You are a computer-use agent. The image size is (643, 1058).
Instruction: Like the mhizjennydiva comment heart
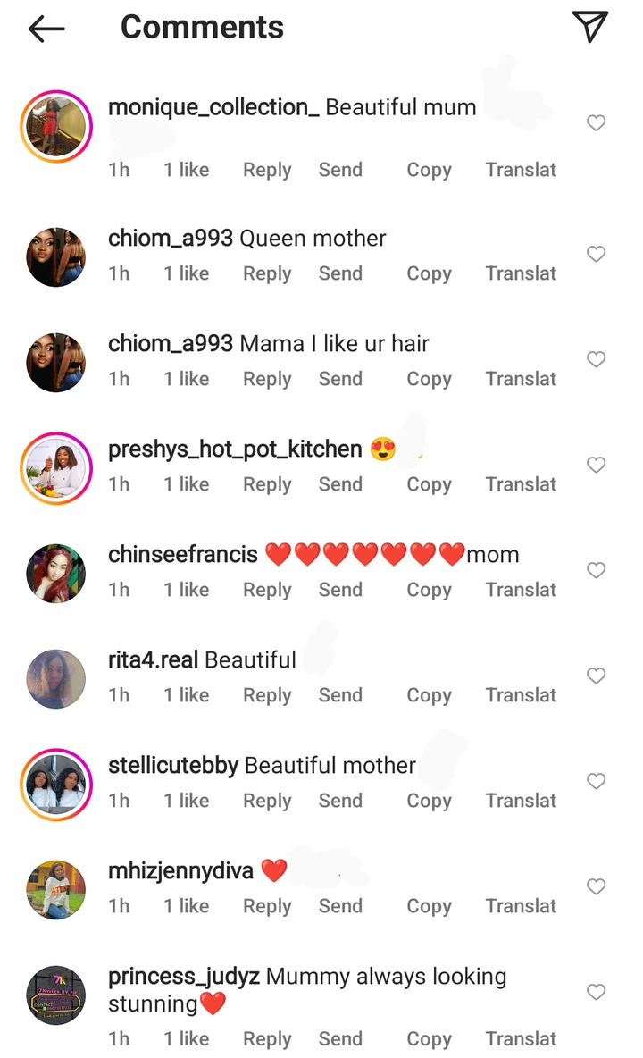(596, 886)
